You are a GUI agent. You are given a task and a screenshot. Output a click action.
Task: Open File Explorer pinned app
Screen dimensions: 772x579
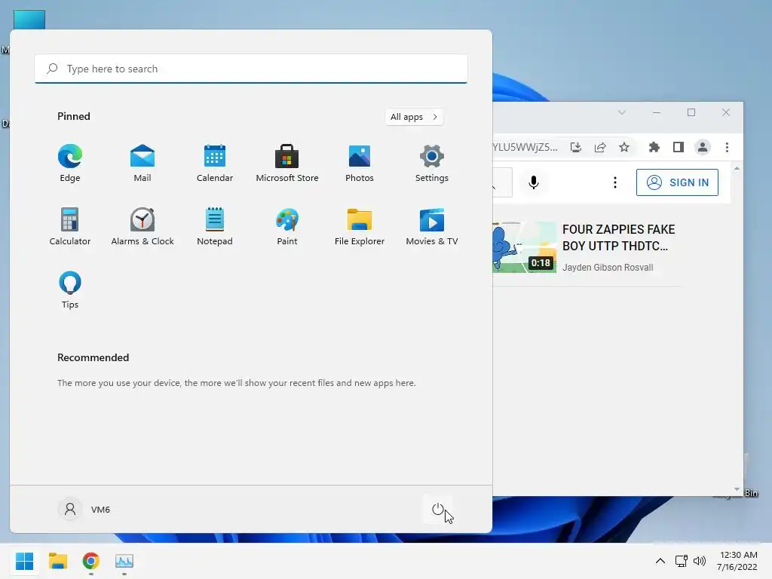coord(360,226)
